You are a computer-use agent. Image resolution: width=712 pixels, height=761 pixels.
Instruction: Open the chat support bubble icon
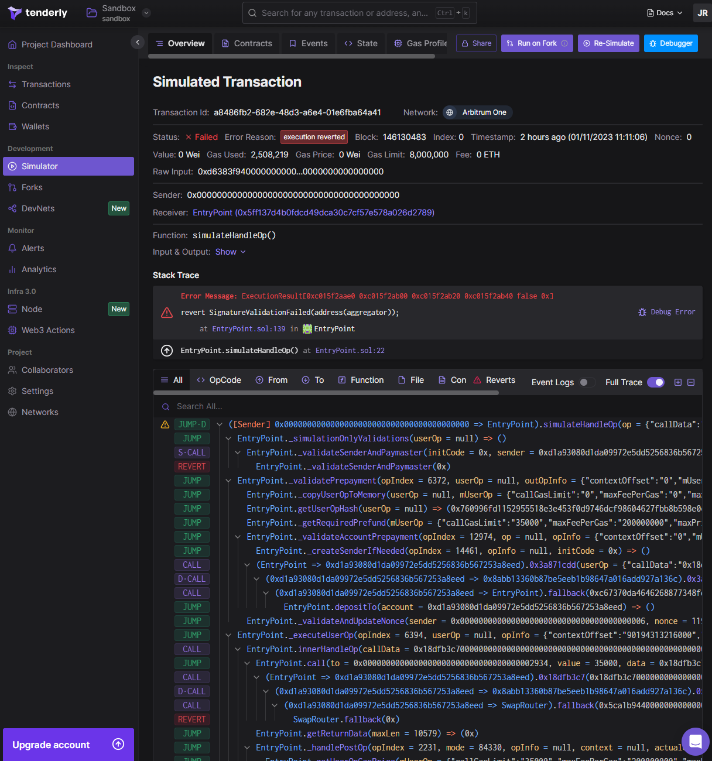(x=696, y=741)
